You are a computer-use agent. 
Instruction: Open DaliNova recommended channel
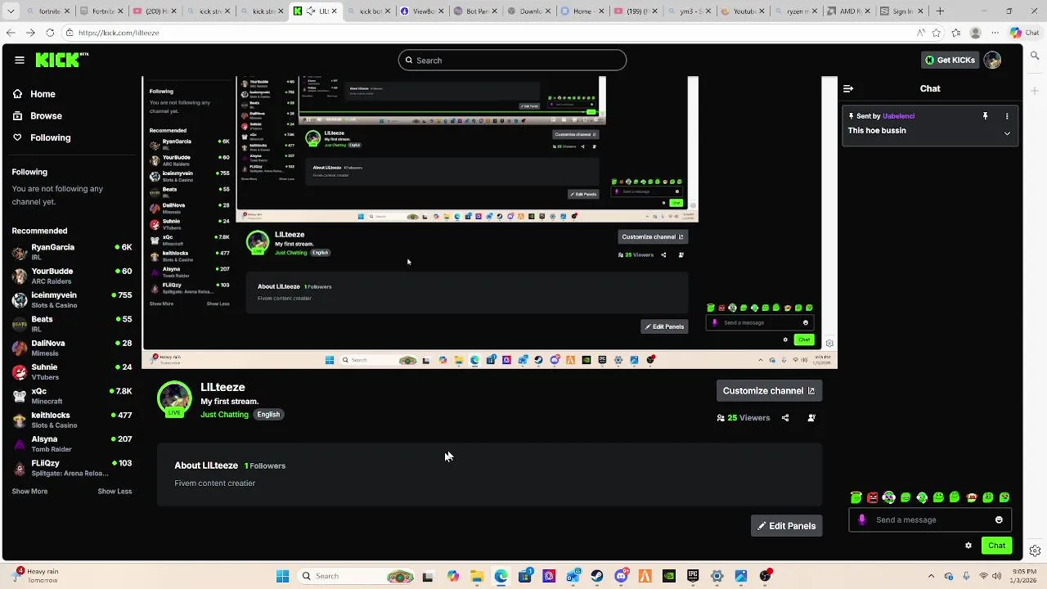[71, 348]
